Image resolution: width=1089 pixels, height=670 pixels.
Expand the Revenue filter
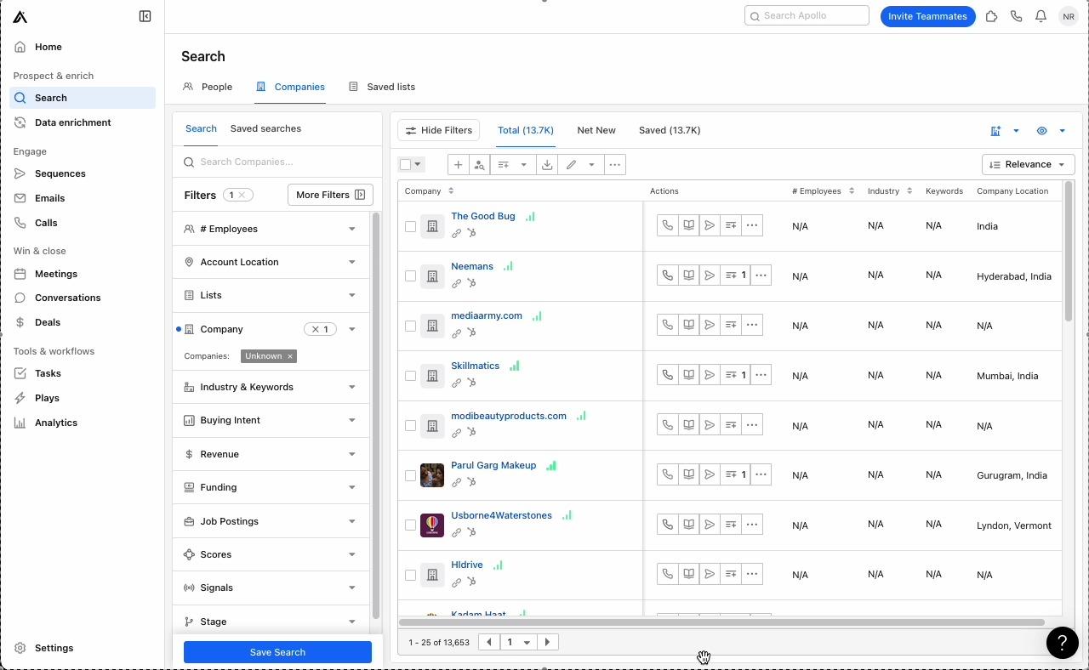(x=271, y=454)
